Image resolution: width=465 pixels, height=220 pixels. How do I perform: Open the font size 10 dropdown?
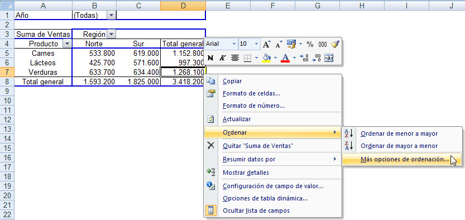pos(257,44)
